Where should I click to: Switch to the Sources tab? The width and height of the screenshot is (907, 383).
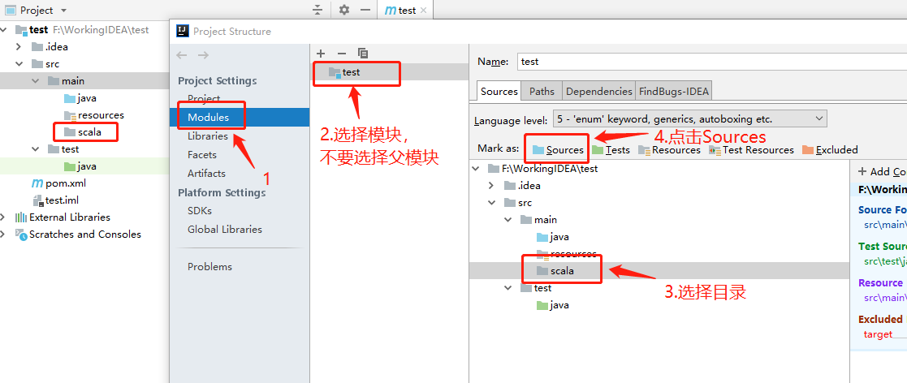pos(499,91)
